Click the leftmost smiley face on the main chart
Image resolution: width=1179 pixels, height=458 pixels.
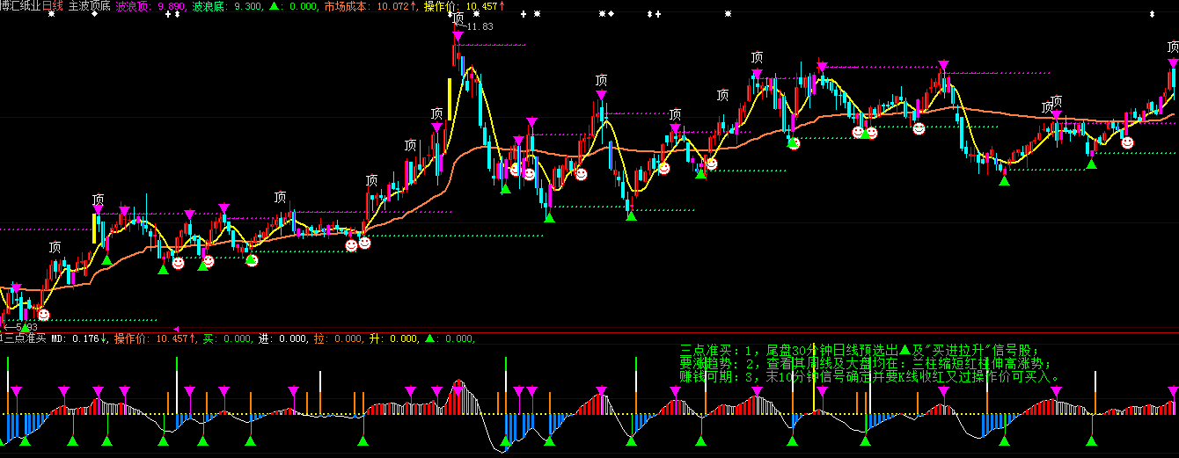(x=43, y=314)
